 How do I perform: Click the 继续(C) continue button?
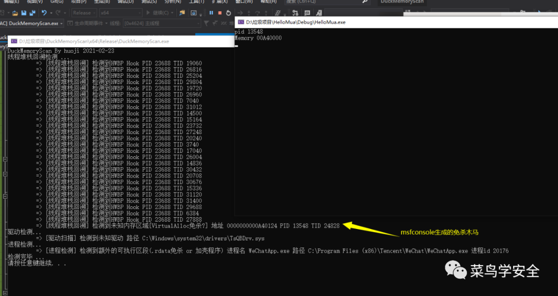pyautogui.click(x=157, y=13)
